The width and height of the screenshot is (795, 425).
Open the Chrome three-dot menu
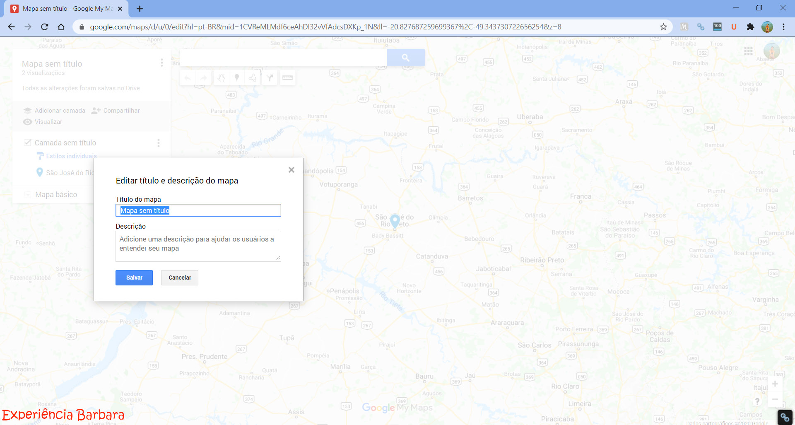coord(783,27)
